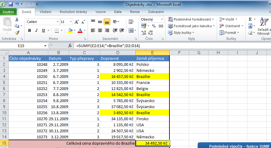271x148 pixels.
Task: Click the formula bar SUMIF text
Action: coord(108,46)
